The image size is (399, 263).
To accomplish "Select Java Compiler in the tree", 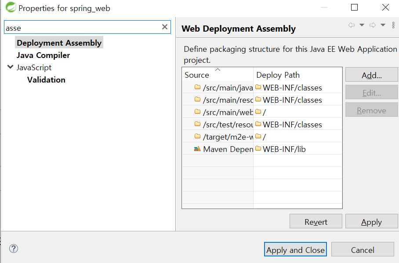I will coord(43,55).
